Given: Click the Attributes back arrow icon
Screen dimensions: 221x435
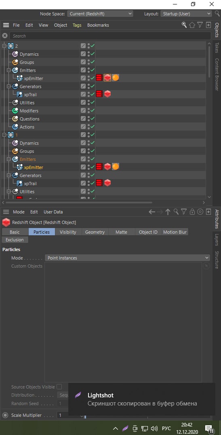Looking at the screenshot, I should click(x=152, y=212).
